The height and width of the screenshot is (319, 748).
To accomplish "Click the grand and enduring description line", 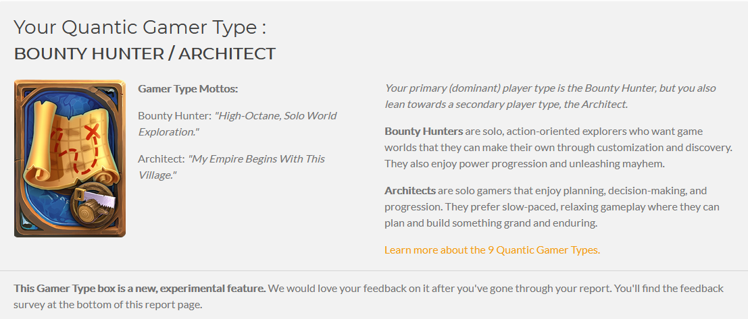I will [x=491, y=223].
